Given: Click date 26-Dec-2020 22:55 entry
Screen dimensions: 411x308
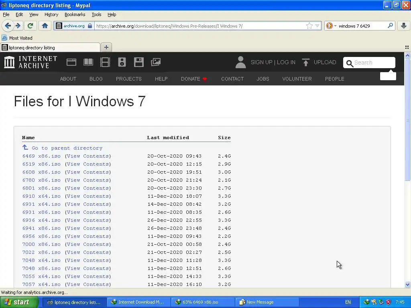Looking at the screenshot, I should [174, 220].
